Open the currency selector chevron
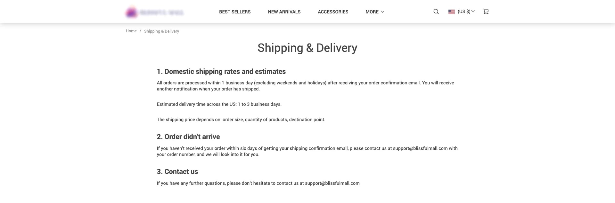 pyautogui.click(x=474, y=12)
